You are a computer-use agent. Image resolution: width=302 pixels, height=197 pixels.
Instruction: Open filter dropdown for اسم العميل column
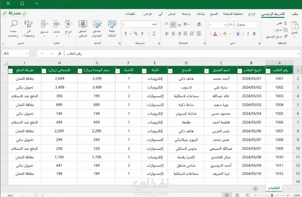pos(206,71)
